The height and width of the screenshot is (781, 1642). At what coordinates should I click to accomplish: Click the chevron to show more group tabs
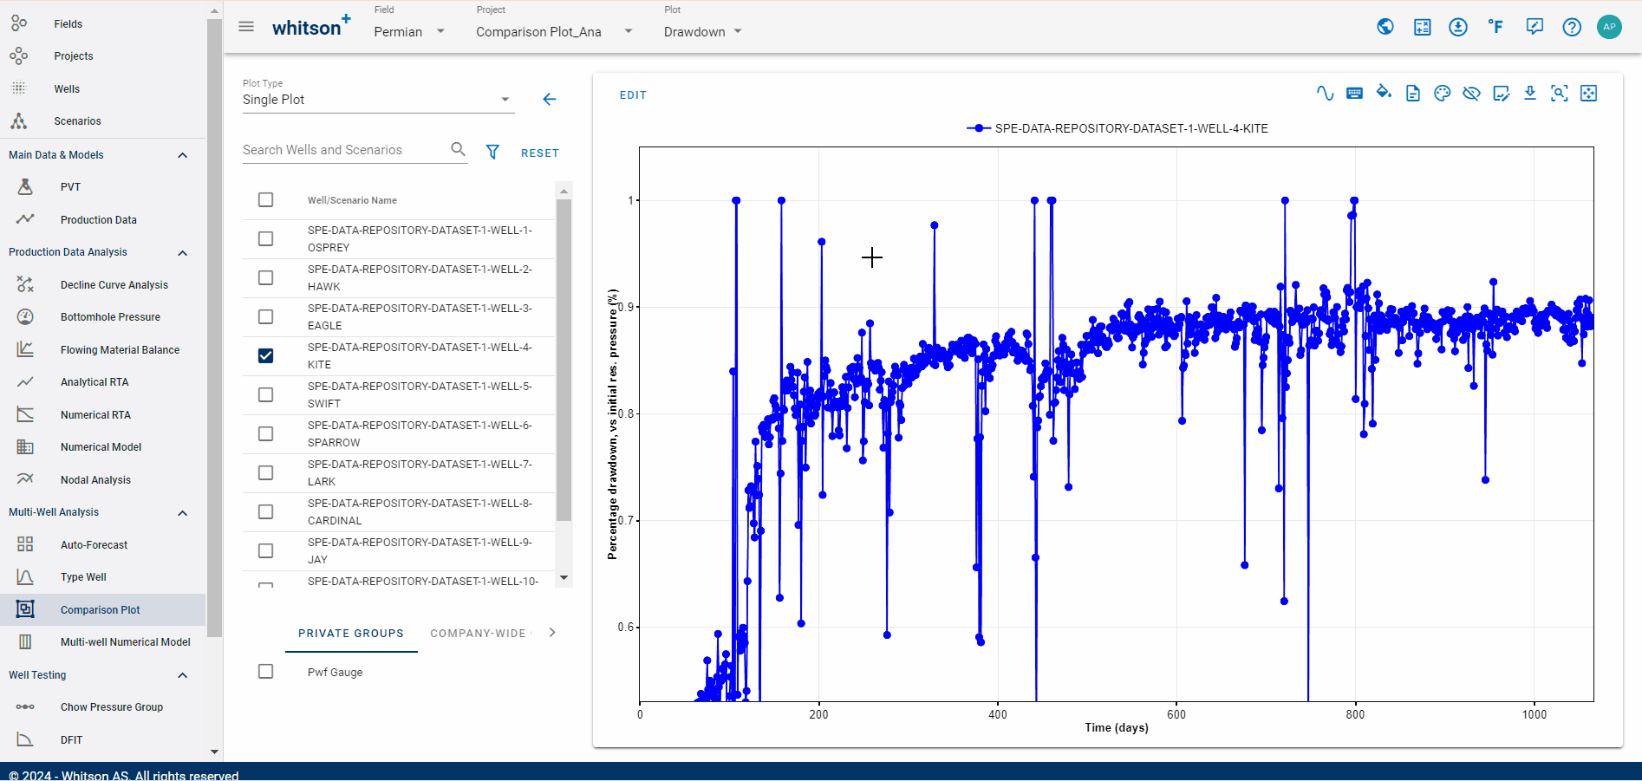pos(552,633)
